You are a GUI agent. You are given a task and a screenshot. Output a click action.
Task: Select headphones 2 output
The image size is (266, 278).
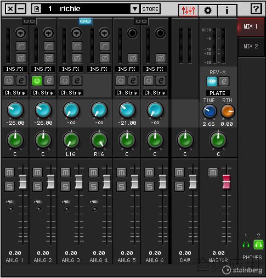coord(258,245)
